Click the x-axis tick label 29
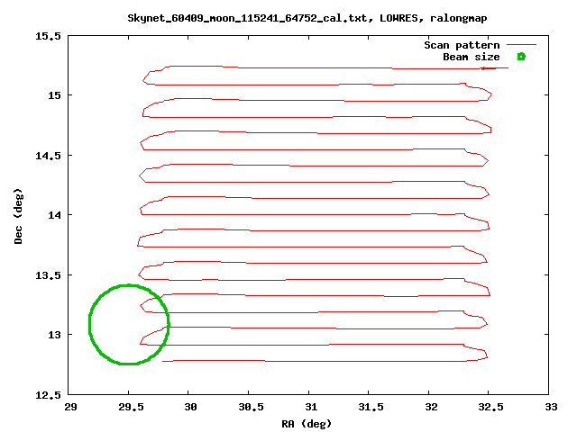This screenshot has height=432, width=577. click(x=70, y=407)
